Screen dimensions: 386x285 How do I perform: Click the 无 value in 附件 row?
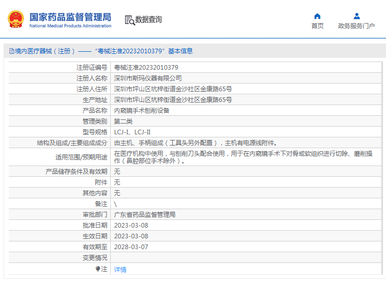coord(117,182)
